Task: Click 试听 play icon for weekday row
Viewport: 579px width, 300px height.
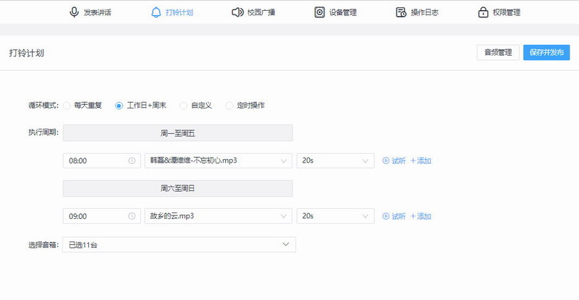Action: coord(386,160)
